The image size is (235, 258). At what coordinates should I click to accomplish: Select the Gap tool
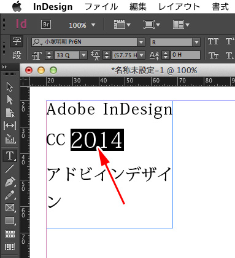point(10,126)
